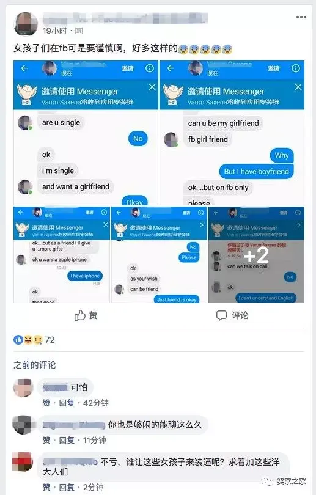The image size is (316, 495).
Task: Like the 不亏 comment at bottom
Action: pyautogui.click(x=46, y=487)
